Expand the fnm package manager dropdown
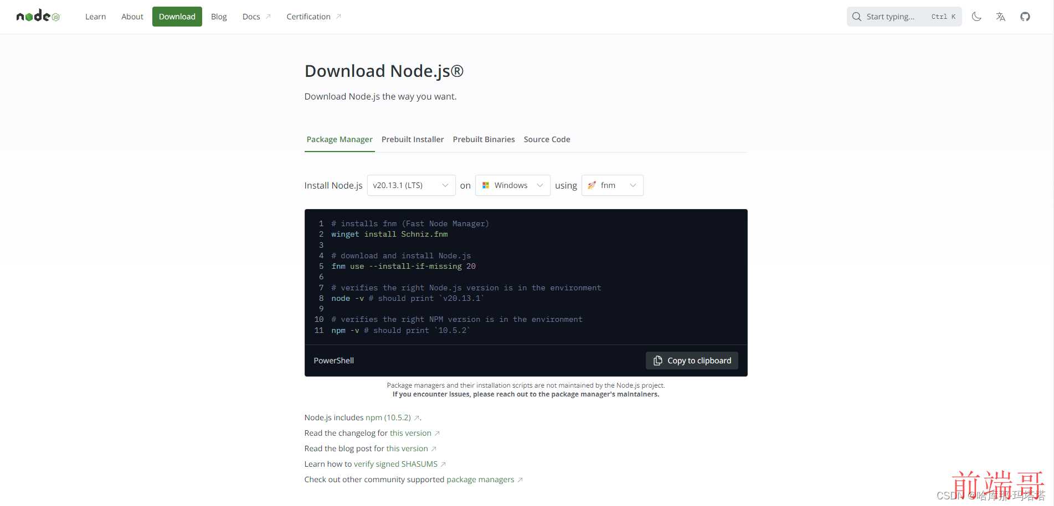 tap(613, 185)
